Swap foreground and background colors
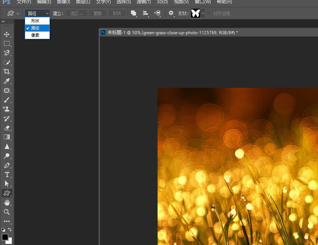Image resolution: width=318 pixels, height=245 pixels. point(10,230)
